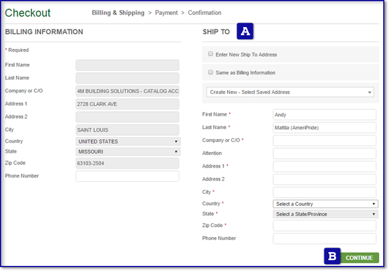This screenshot has width=389, height=274.
Task: Open billing Country United States dropdown
Action: 127,141
